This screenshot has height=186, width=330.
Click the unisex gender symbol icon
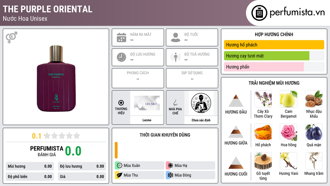tap(12, 37)
